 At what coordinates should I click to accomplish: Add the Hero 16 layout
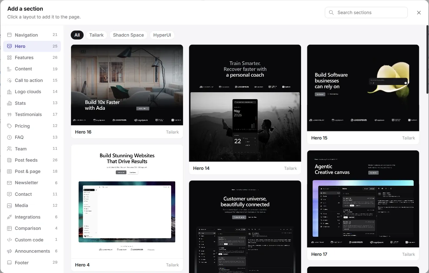127,91
